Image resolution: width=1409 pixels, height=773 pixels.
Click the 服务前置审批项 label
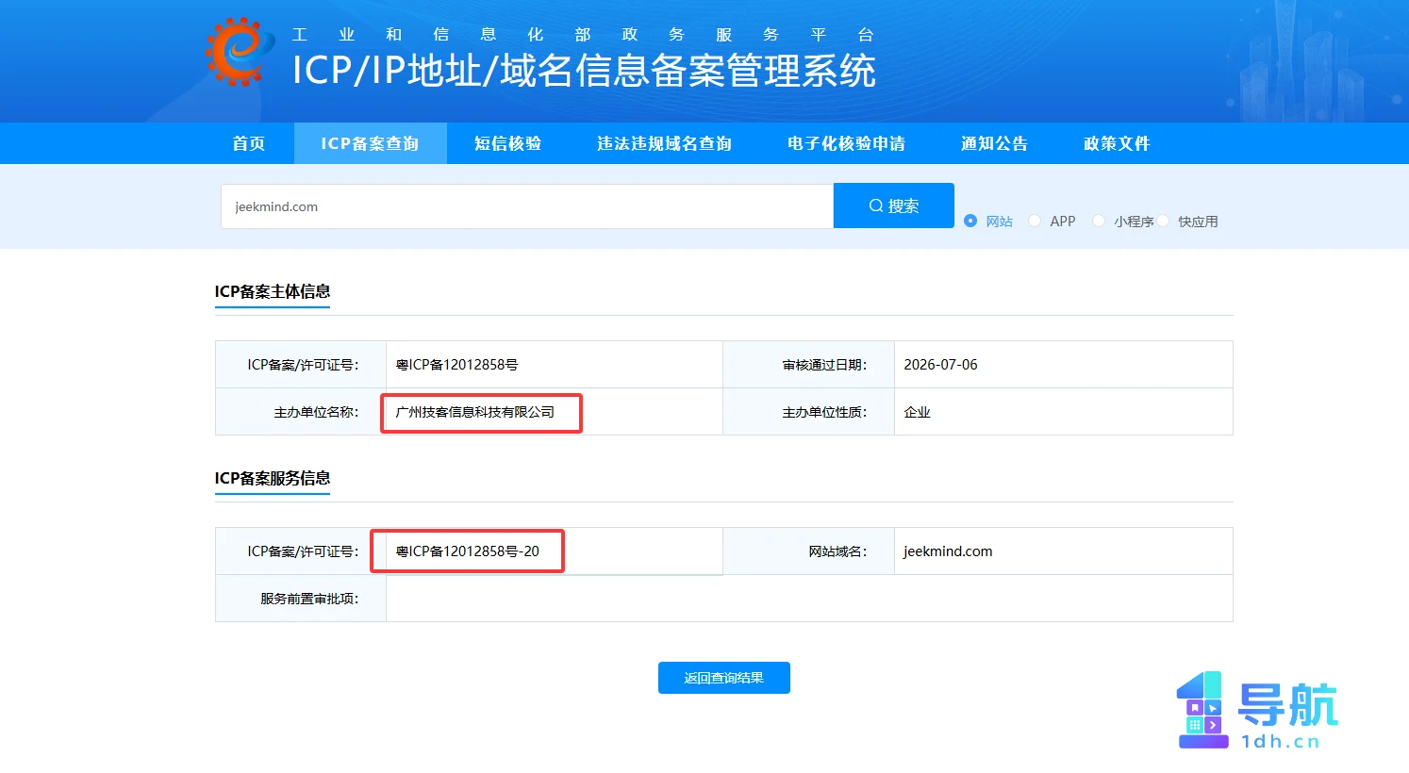(309, 599)
